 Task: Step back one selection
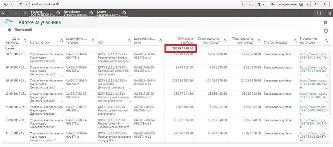4,13
